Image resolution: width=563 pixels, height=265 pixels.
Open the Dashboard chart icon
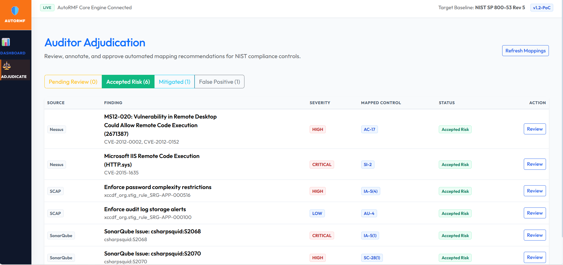pyautogui.click(x=6, y=42)
